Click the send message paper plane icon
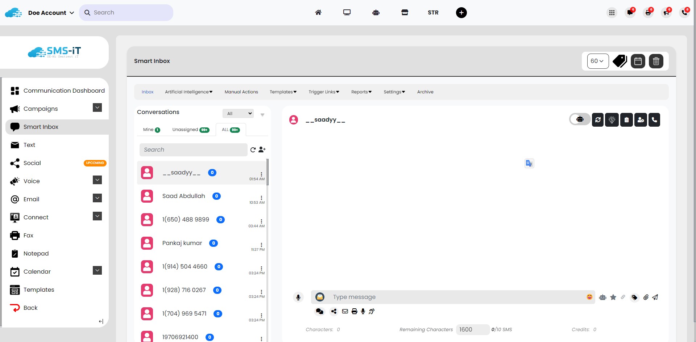 [x=656, y=297]
